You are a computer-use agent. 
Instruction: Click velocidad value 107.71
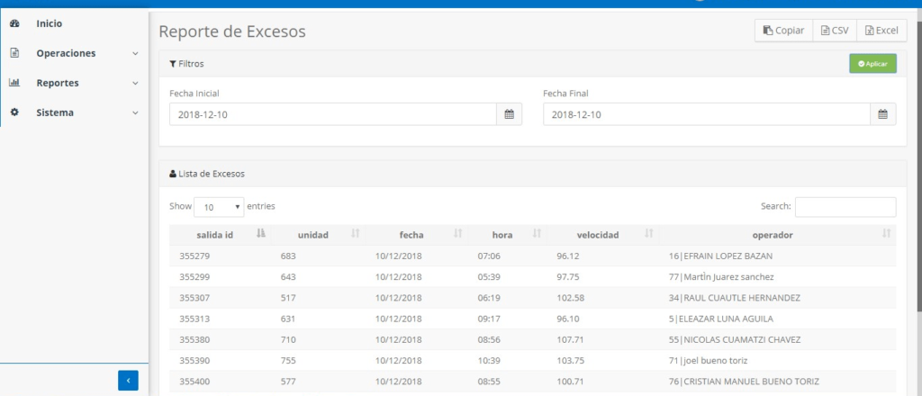570,339
